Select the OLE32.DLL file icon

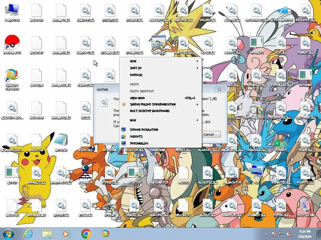(x=208, y=45)
